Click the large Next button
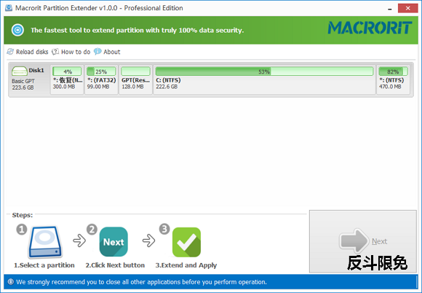 [363, 241]
